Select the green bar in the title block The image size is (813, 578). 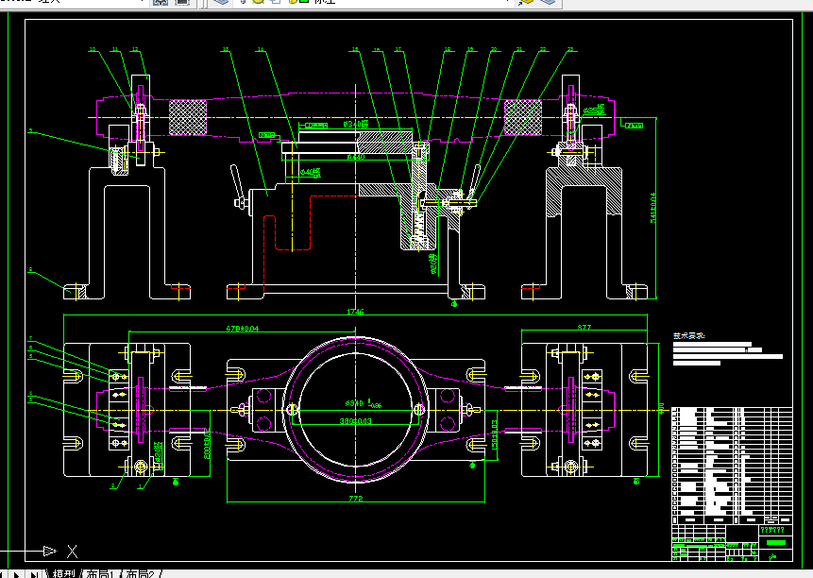tap(776, 543)
